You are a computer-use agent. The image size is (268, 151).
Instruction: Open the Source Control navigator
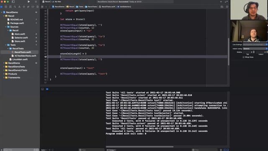6,7
